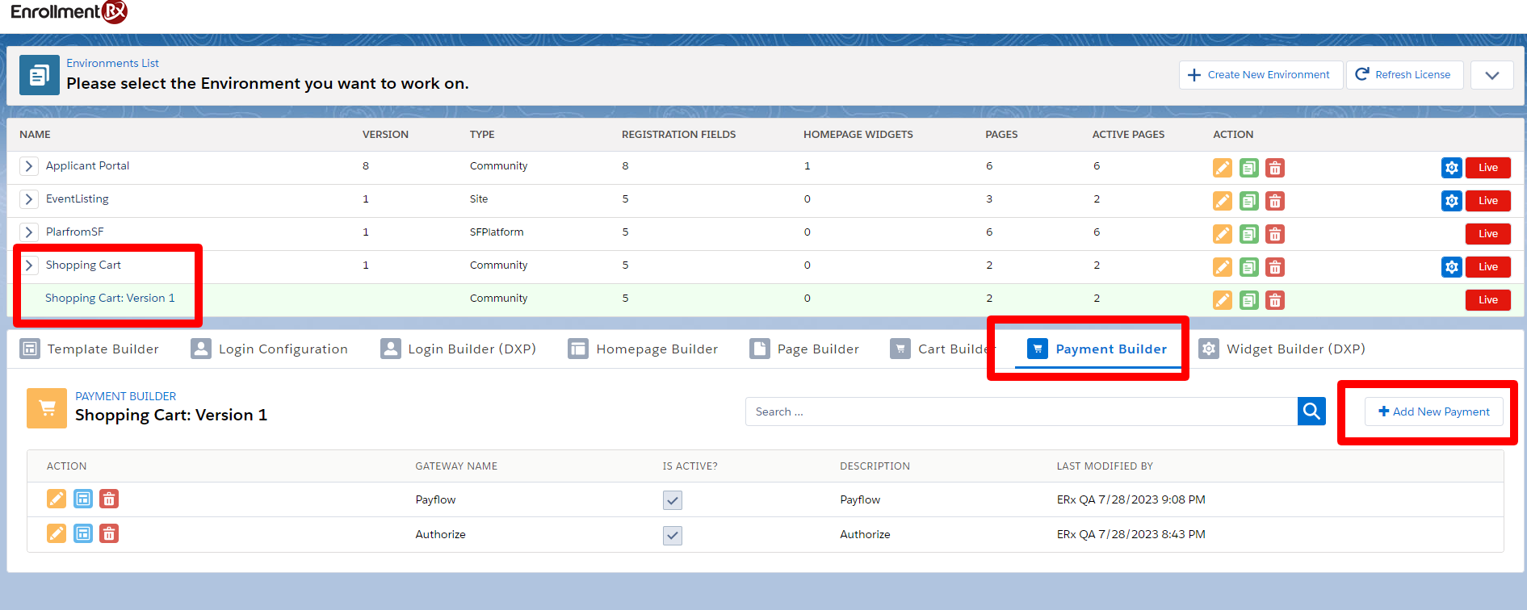1527x610 pixels.
Task: Click Create New Environment button
Action: tap(1260, 75)
